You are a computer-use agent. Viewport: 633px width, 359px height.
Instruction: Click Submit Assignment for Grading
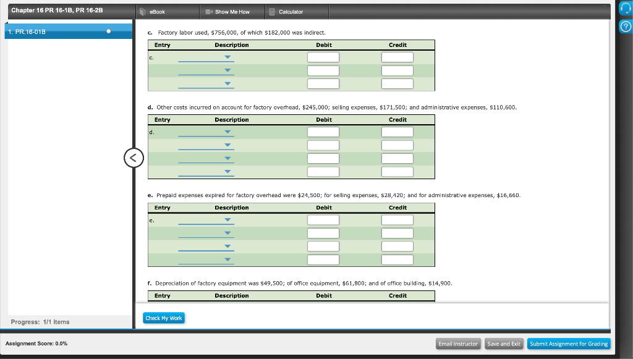(x=569, y=344)
